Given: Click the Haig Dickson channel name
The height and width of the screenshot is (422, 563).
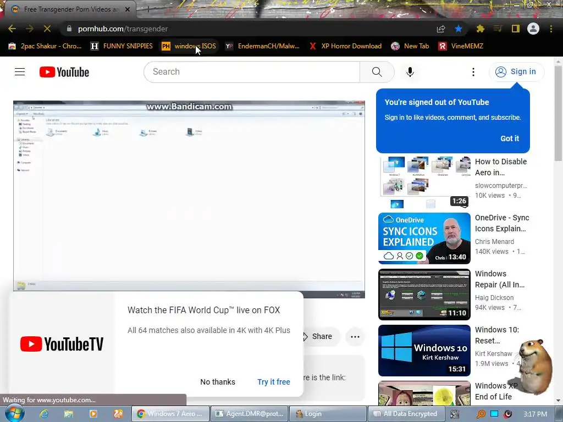Looking at the screenshot, I should click(x=494, y=297).
